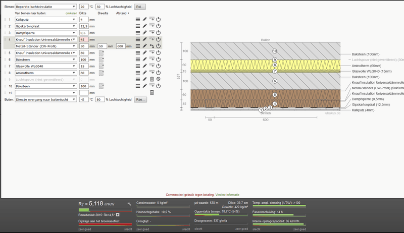This screenshot has height=233, width=404.
Task: Click the green RT value rating bar
Action: 83,209
